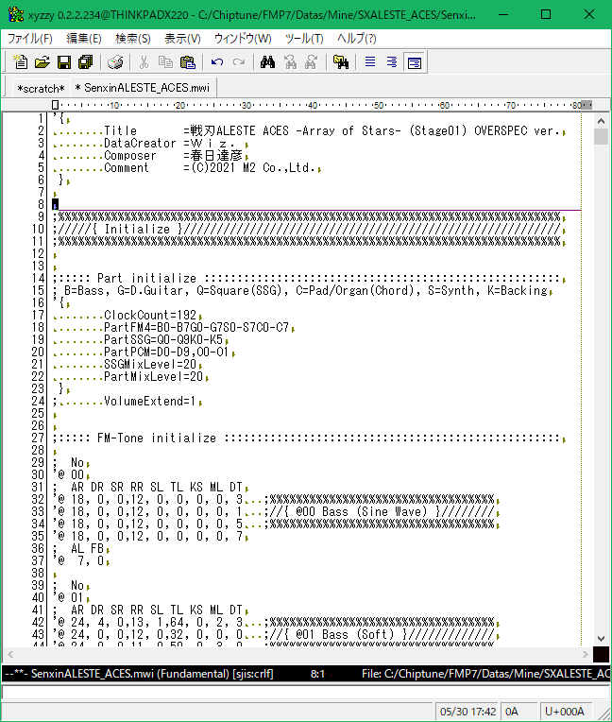Open find with the binoculars icon
612x722 pixels.
click(x=267, y=62)
